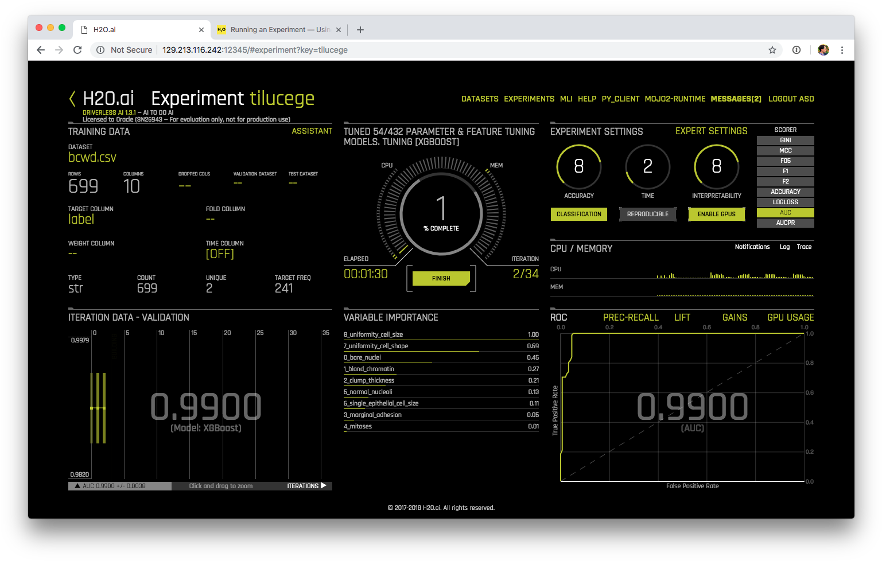This screenshot has width=882, height=561.
Task: Select the ACCURACY scorer
Action: click(x=786, y=192)
